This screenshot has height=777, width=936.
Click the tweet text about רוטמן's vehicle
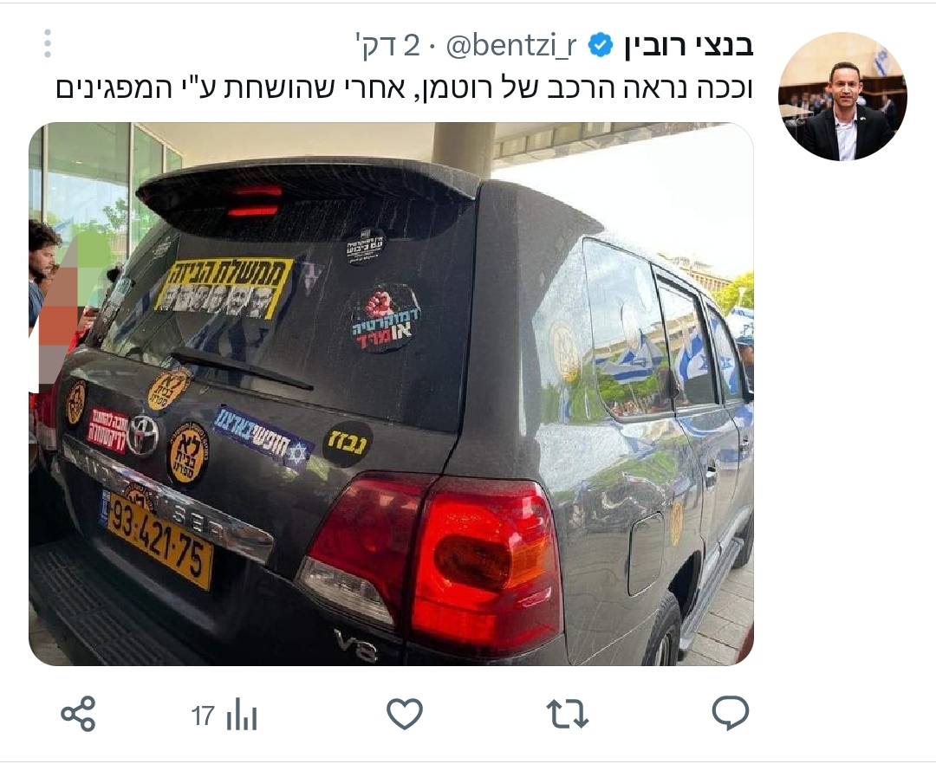click(404, 87)
